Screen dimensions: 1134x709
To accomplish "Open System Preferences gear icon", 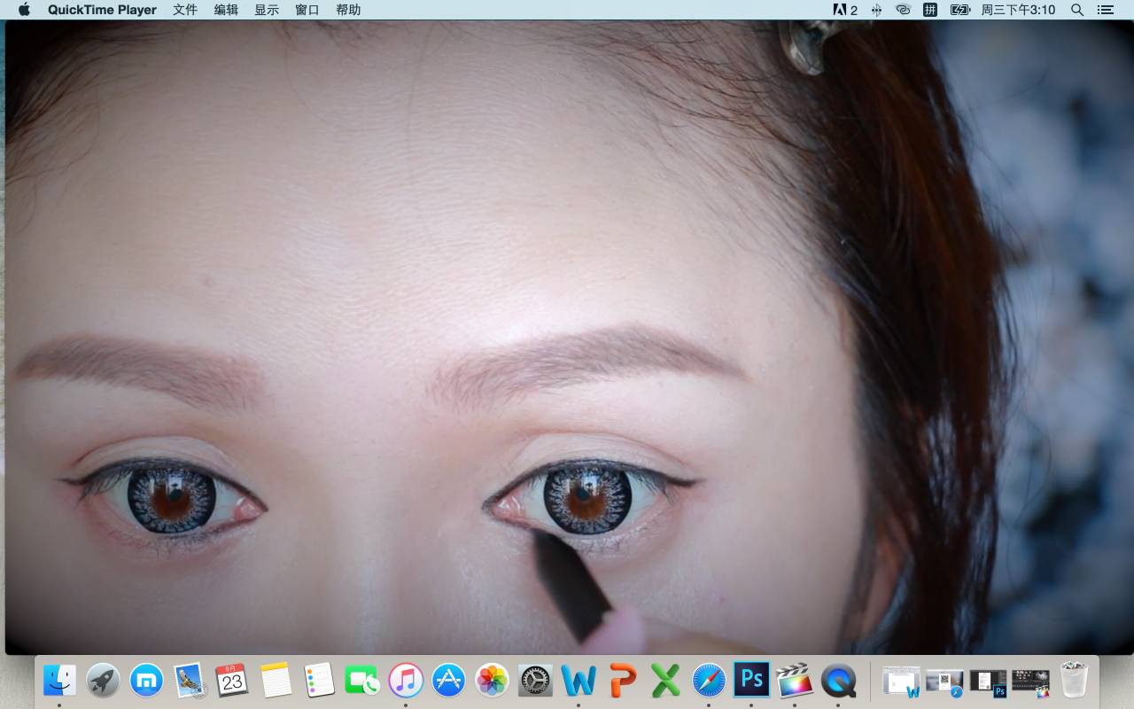I will [535, 681].
